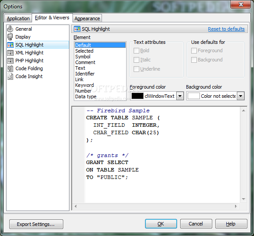This screenshot has height=236, width=254.
Task: Click the SQL Highlight colored grid icon in sidebar
Action: point(10,45)
